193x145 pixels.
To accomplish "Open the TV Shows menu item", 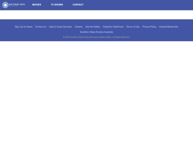I will coord(57,5).
